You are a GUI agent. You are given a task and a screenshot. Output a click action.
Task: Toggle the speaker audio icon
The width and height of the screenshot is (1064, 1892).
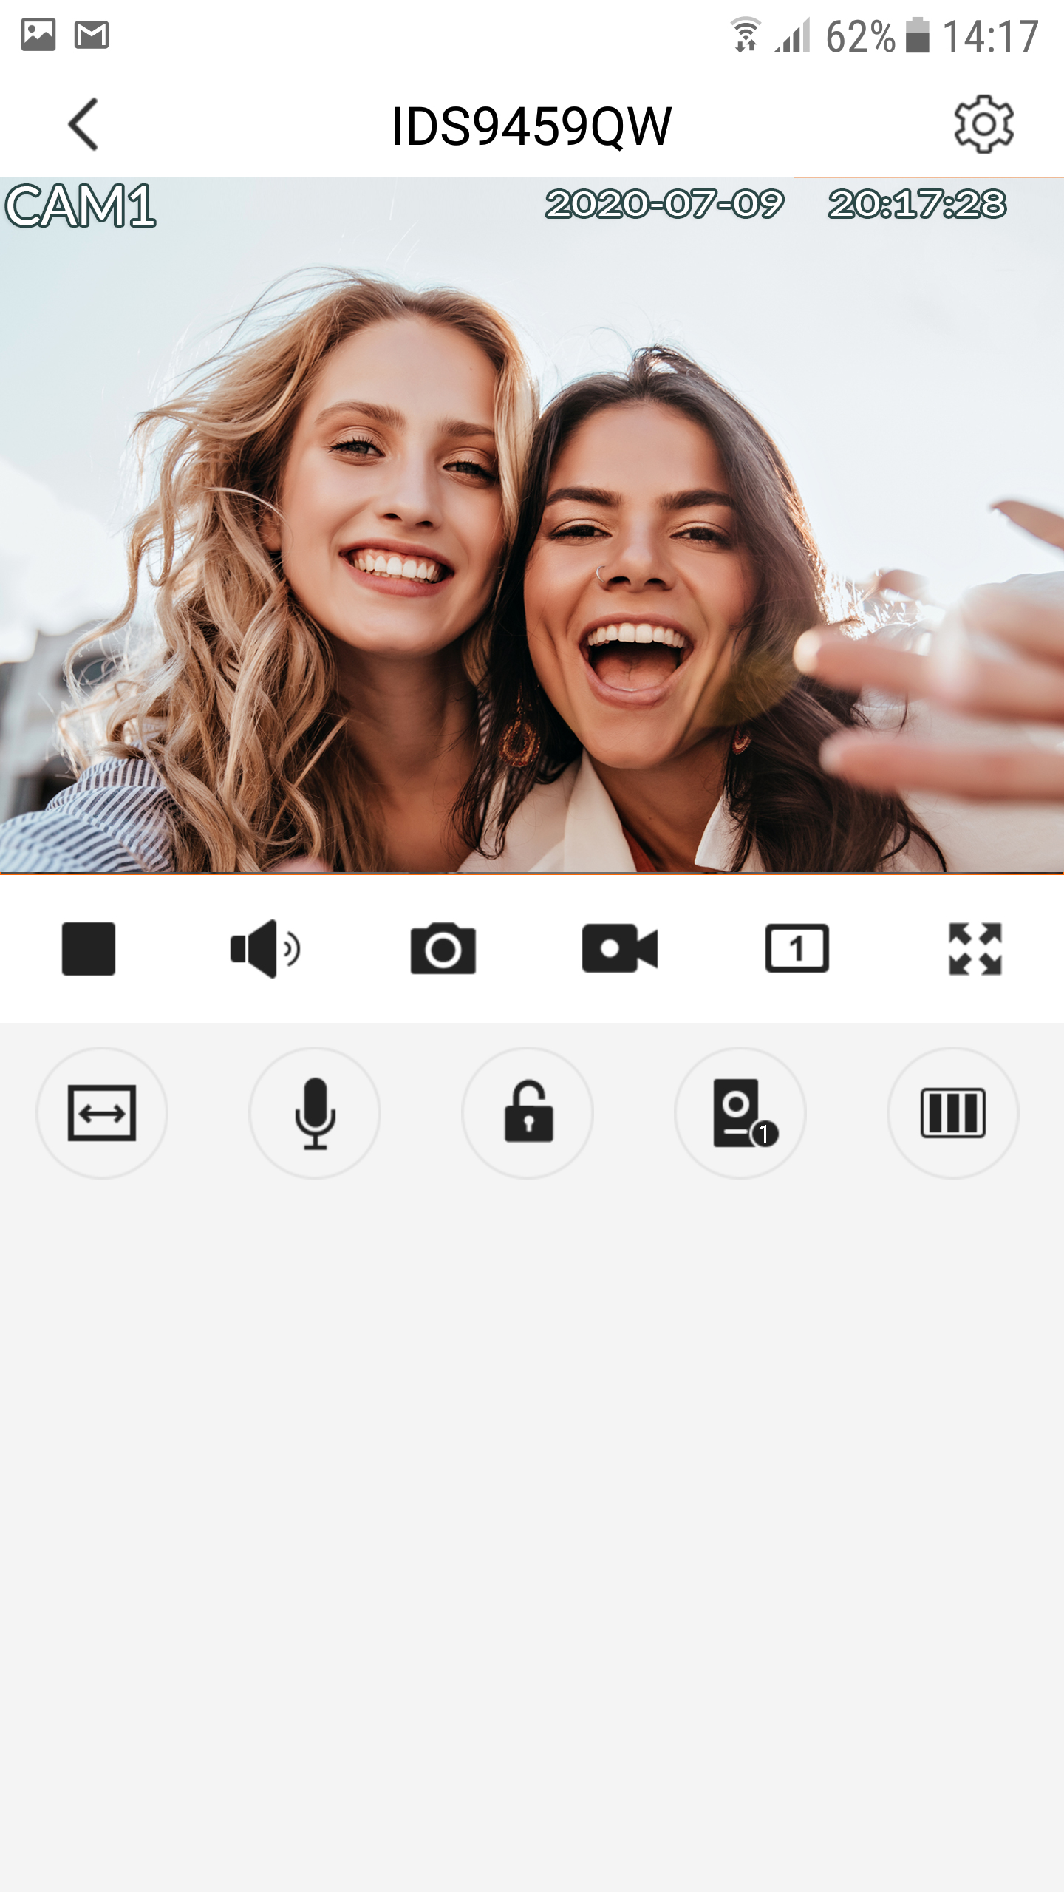265,949
